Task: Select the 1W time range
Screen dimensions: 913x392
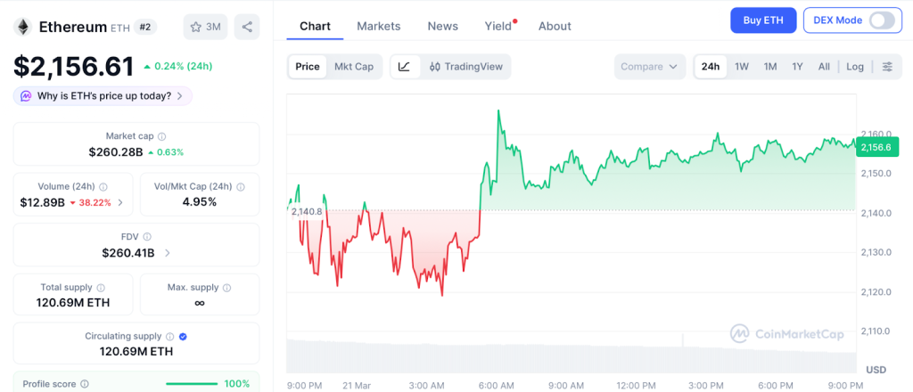Action: [x=741, y=67]
